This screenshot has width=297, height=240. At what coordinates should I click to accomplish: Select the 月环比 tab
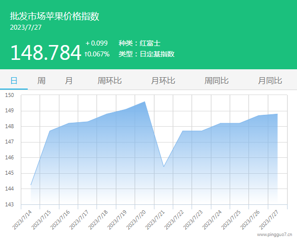(x=163, y=81)
